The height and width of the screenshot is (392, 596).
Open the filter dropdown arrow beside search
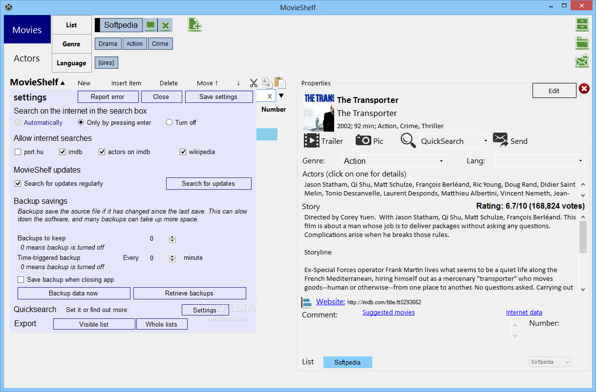(x=281, y=96)
